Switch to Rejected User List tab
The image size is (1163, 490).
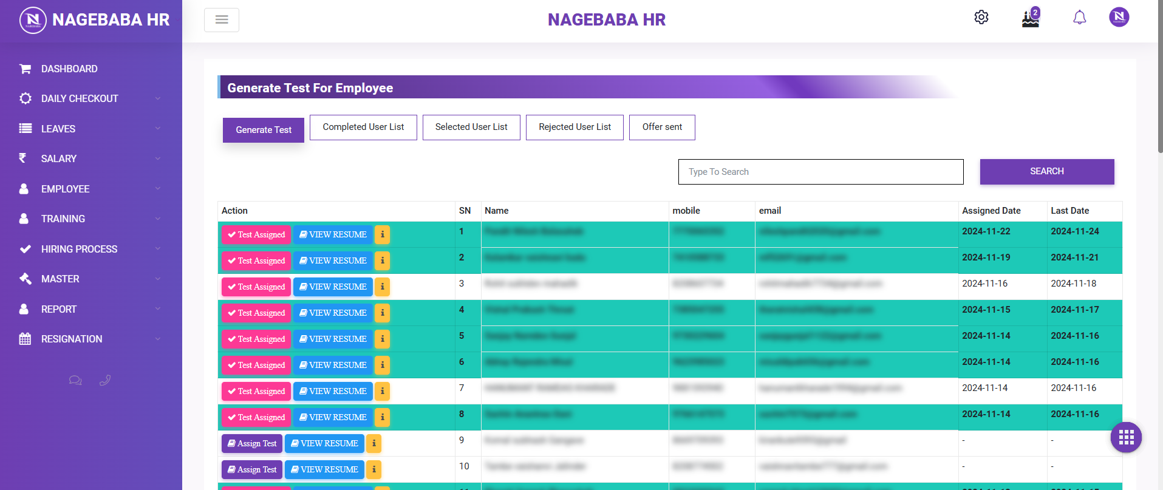pyautogui.click(x=575, y=127)
